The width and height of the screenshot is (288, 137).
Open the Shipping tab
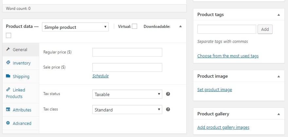click(x=21, y=76)
